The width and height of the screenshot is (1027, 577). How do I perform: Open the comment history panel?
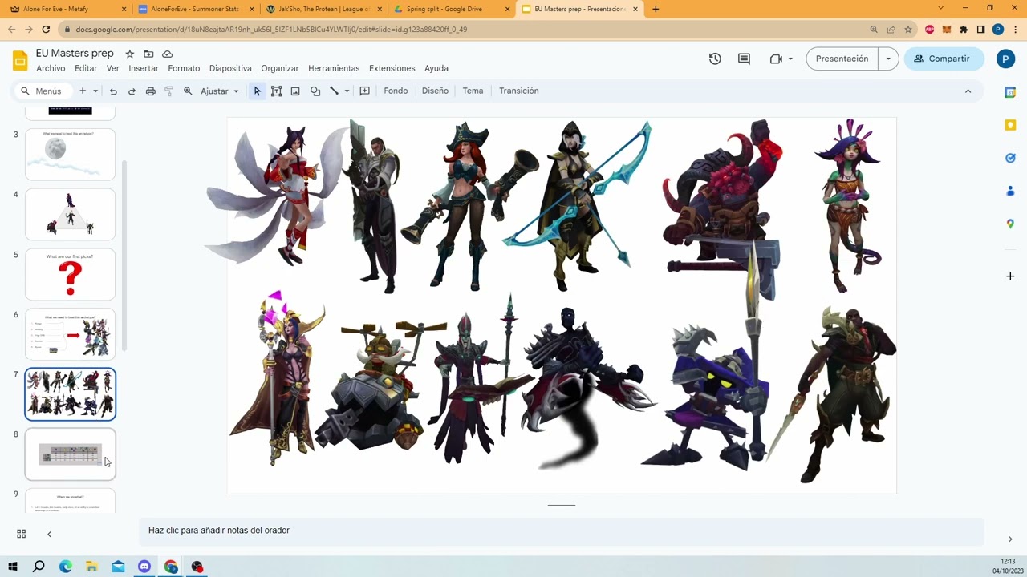pyautogui.click(x=744, y=59)
